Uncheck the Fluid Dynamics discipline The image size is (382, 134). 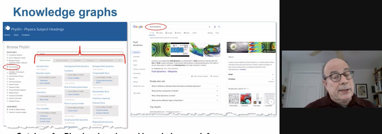7,67
